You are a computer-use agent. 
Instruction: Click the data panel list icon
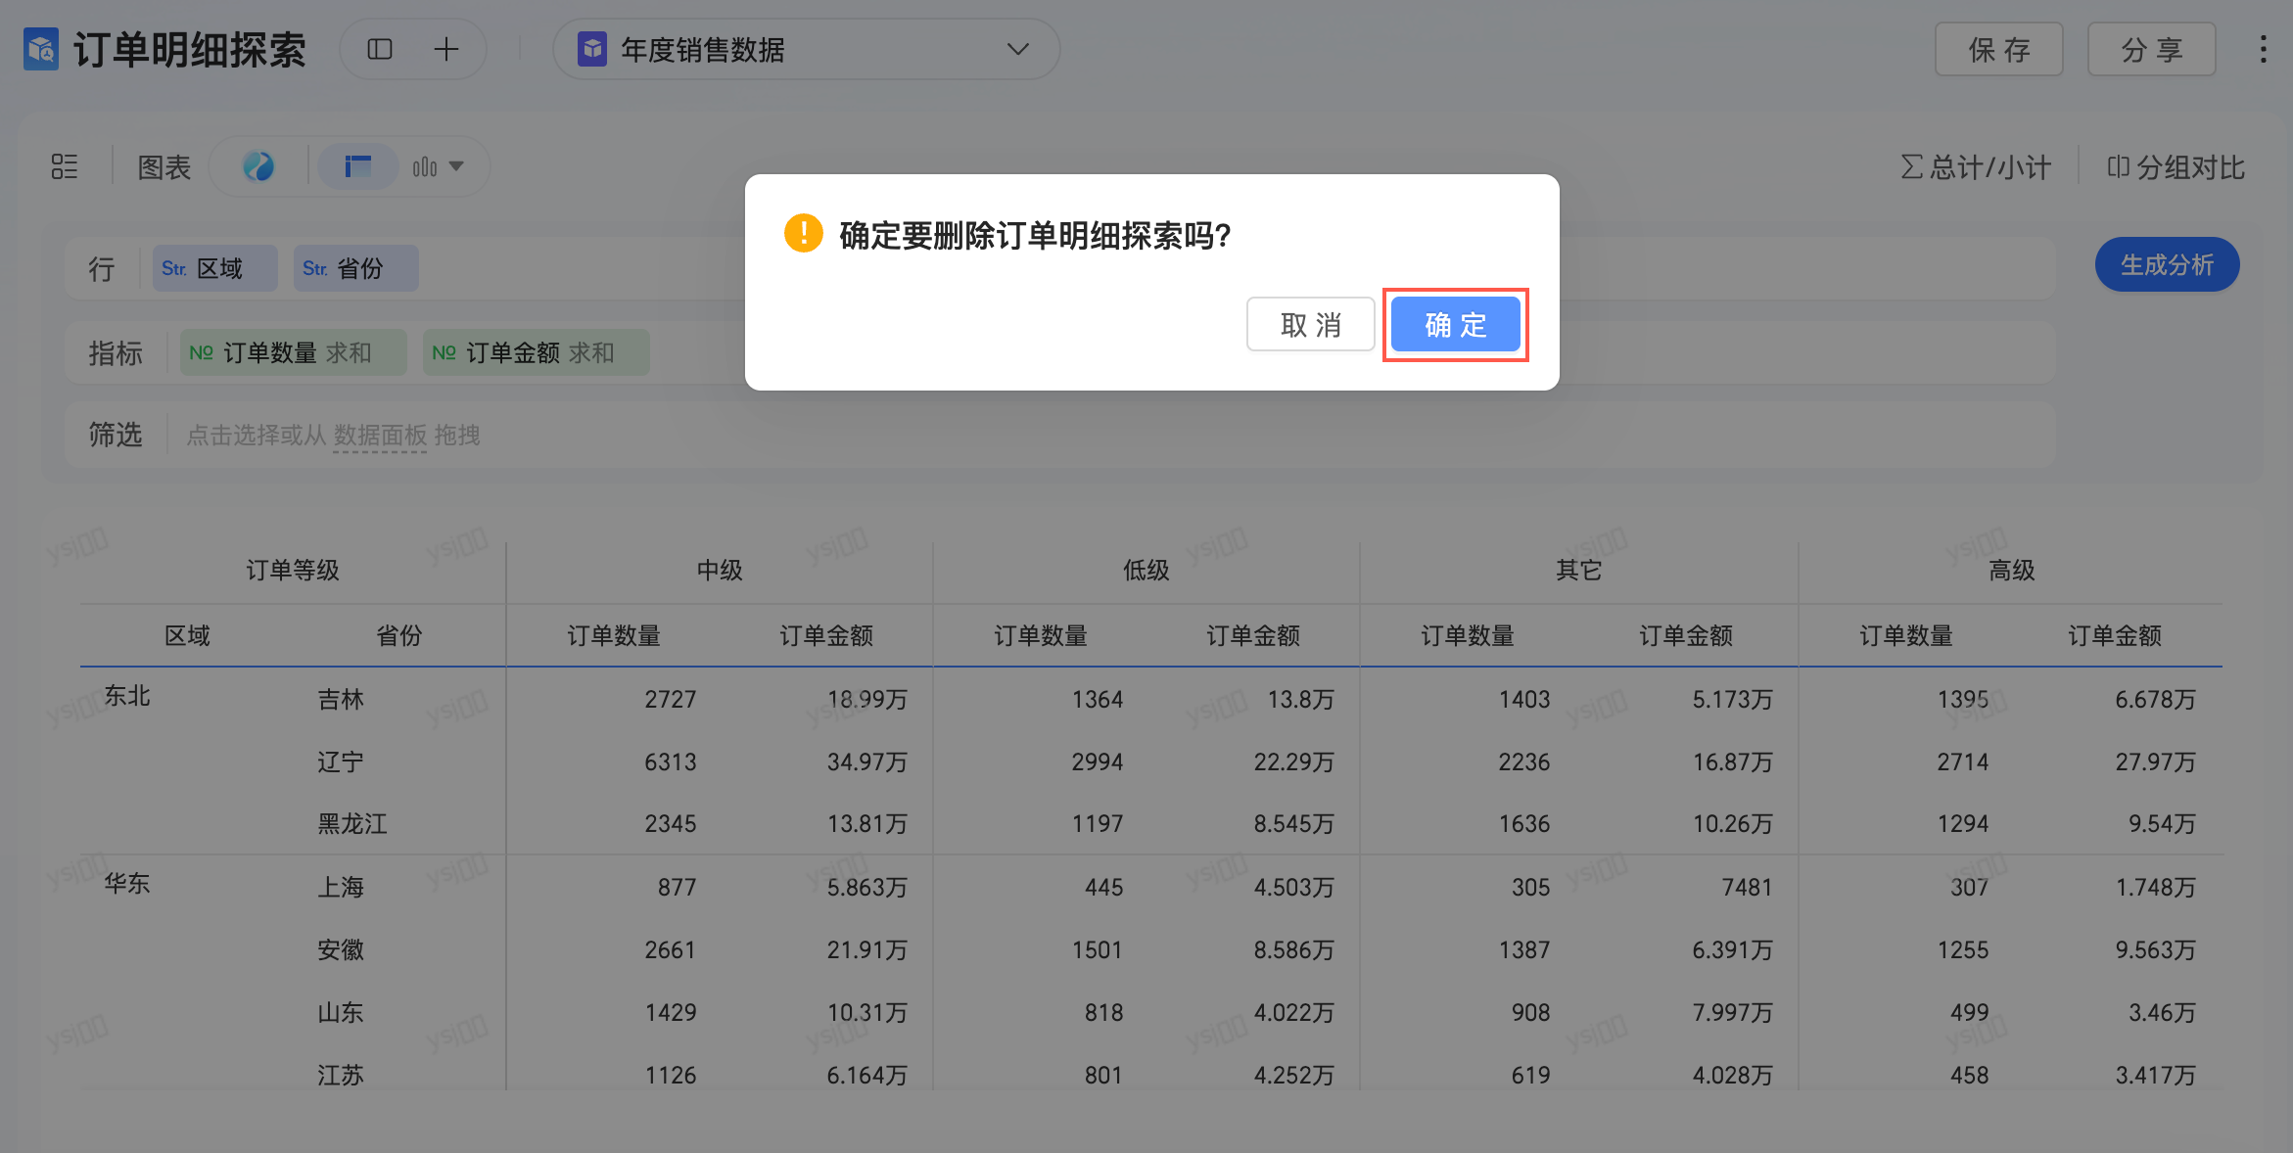(x=65, y=166)
